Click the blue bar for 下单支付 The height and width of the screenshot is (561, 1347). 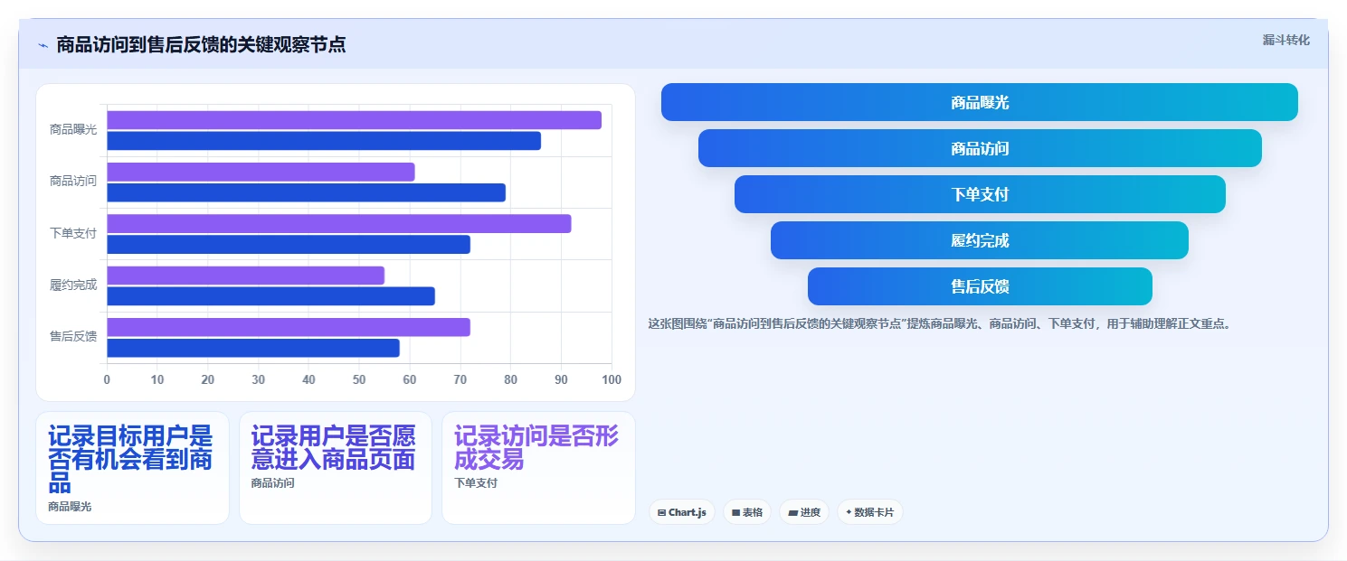tap(289, 244)
